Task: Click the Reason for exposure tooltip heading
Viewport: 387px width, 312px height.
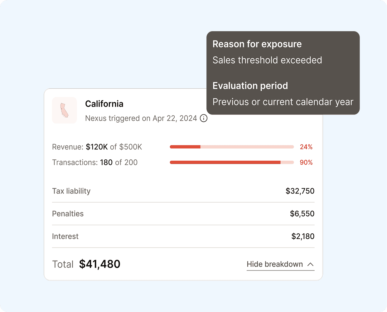Action: click(257, 44)
